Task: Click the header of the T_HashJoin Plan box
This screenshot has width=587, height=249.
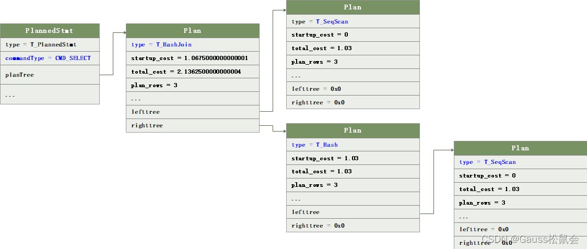Action: [x=192, y=31]
